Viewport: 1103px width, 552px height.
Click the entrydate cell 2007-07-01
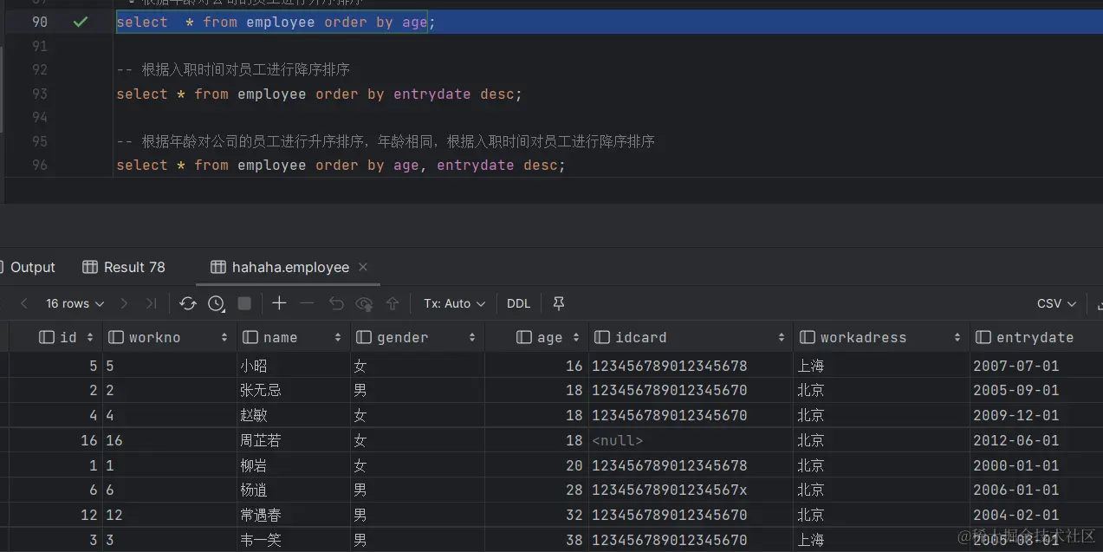click(1035, 366)
